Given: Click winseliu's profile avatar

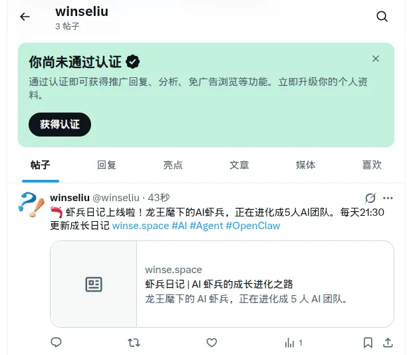Looking at the screenshot, I should 31,204.
